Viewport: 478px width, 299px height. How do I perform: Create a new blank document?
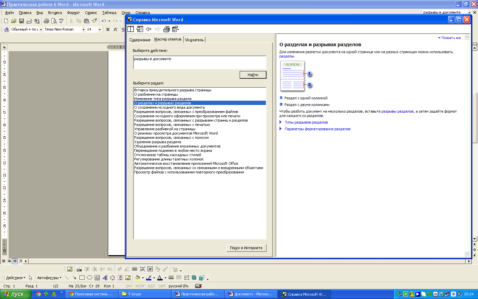coord(6,21)
